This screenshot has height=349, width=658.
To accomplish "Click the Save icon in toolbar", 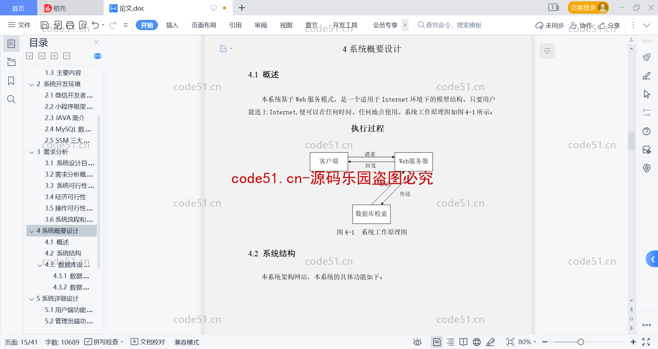I will (x=45, y=25).
